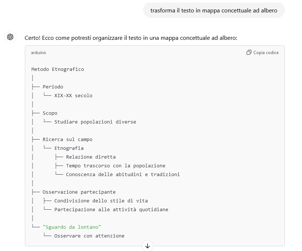Click the Copia codice button label
Image resolution: width=302 pixels, height=251 pixels.
click(266, 53)
